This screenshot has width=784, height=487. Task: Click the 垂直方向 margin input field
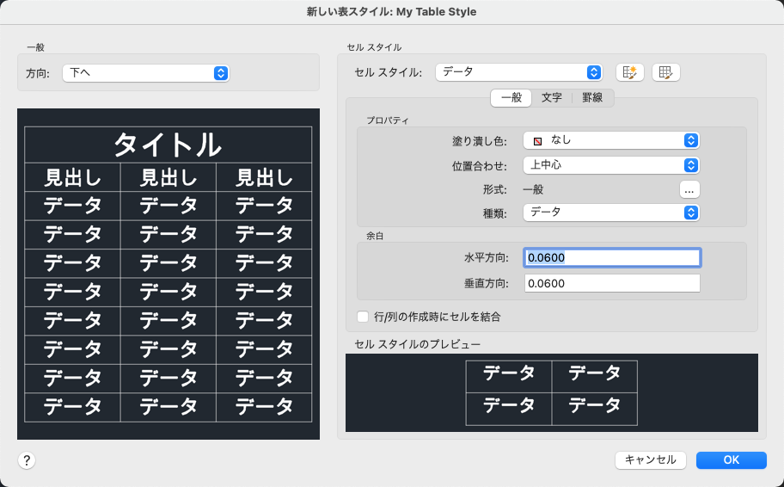pos(612,283)
